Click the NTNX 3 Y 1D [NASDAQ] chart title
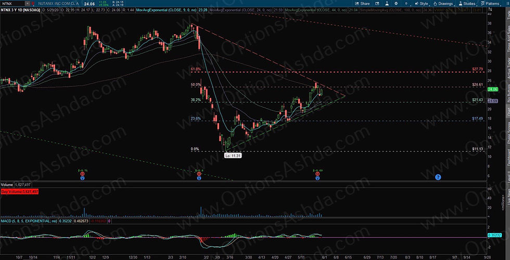The width and height of the screenshot is (510, 260). click(20, 10)
